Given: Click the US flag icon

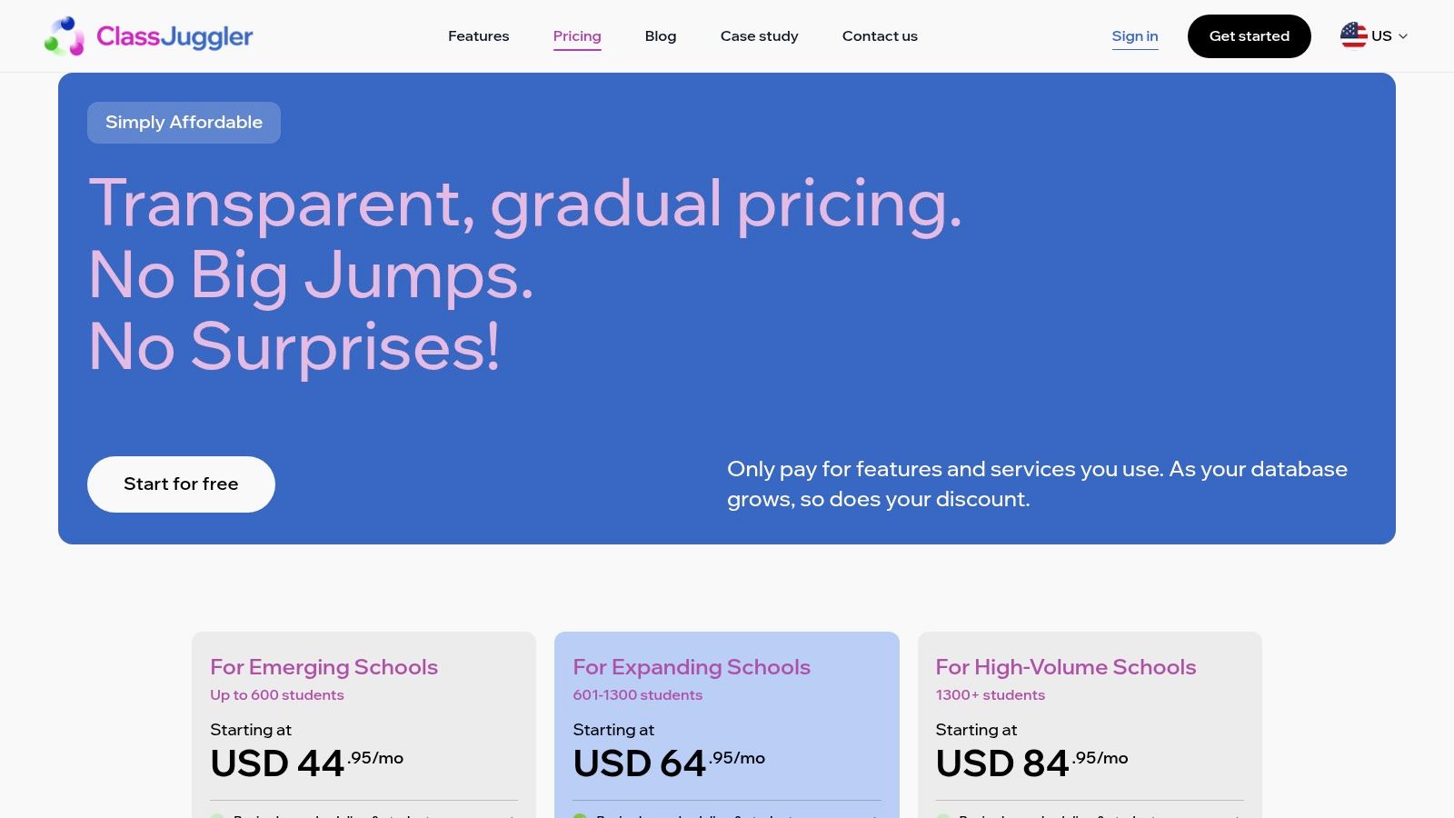Looking at the screenshot, I should [1353, 35].
